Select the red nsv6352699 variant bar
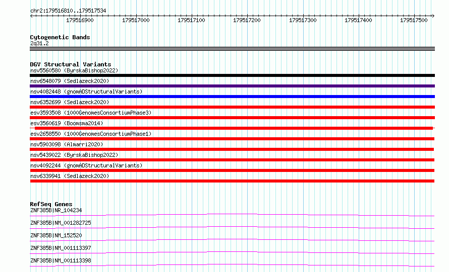Viewport: 449px width, 272px height. point(232,107)
